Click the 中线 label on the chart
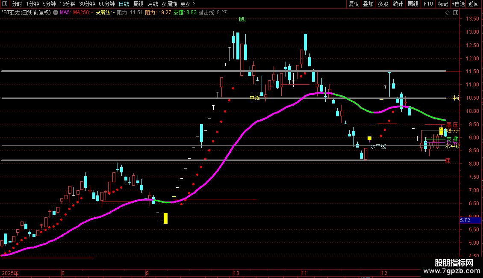The image size is (483, 278). pyautogui.click(x=254, y=98)
